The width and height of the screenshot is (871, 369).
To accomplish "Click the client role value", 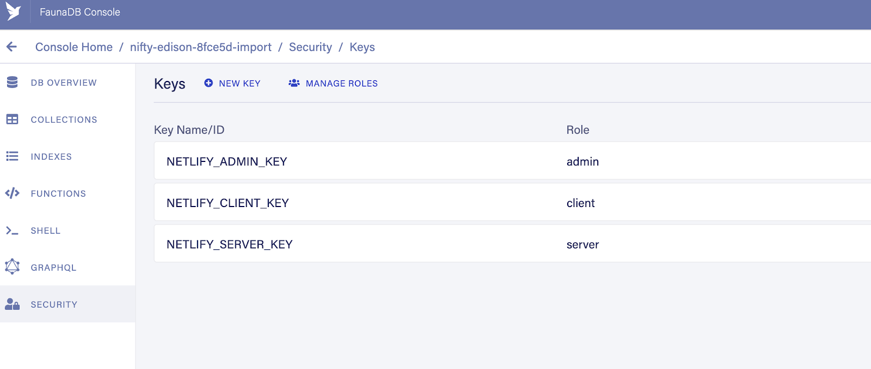I will click(580, 203).
